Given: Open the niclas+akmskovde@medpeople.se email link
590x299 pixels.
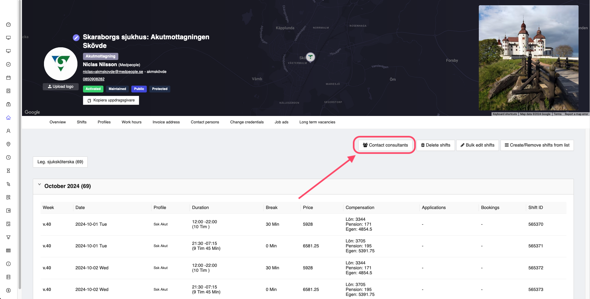Looking at the screenshot, I should (x=113, y=72).
